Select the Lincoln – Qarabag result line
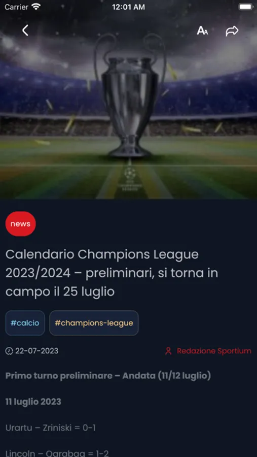The image size is (257, 457). tap(57, 453)
